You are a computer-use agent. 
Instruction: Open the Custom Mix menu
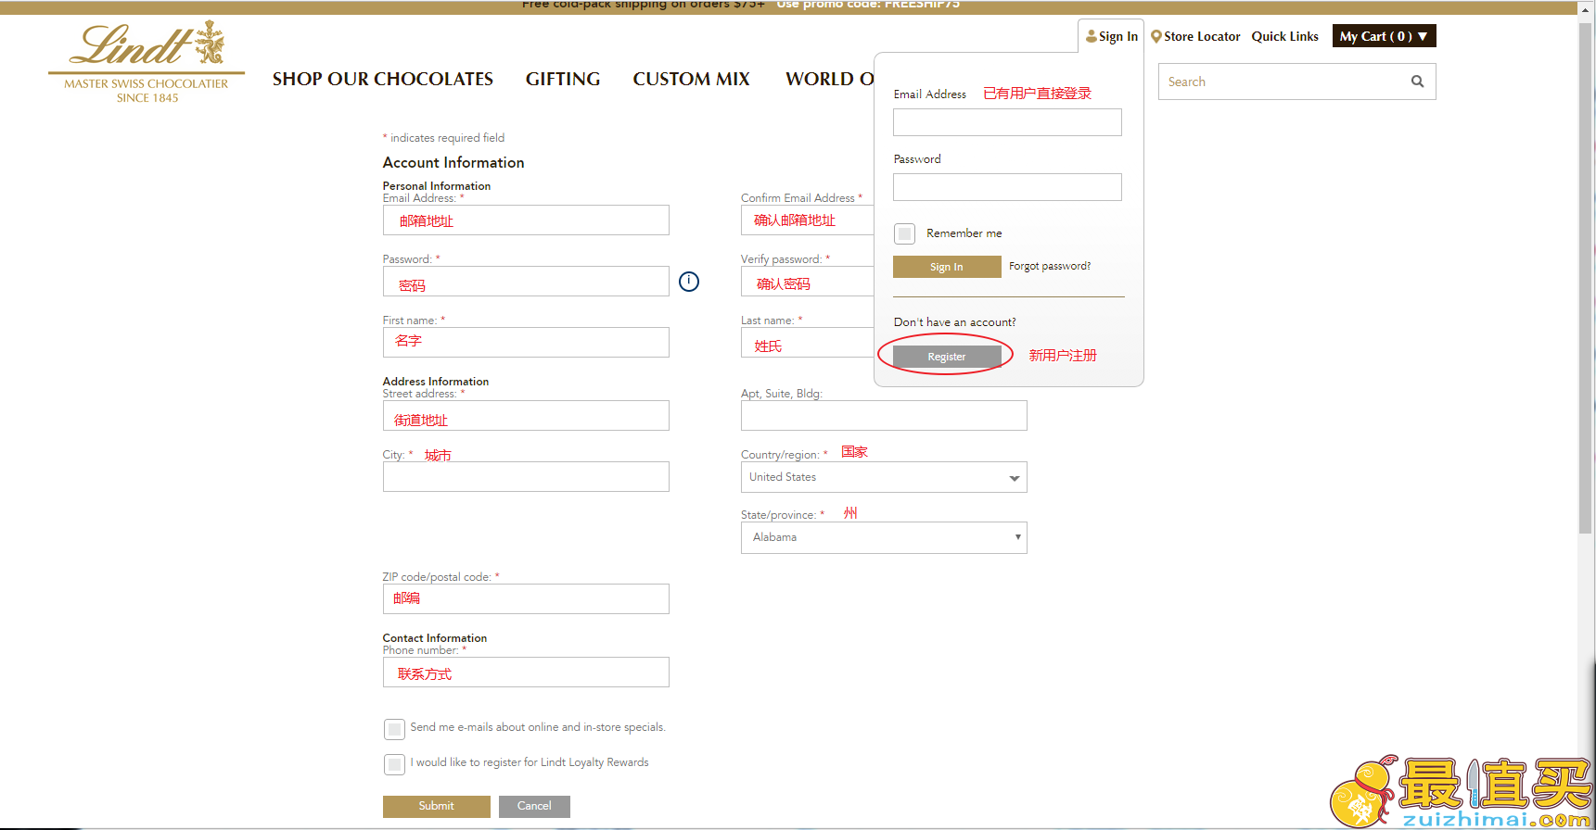tap(692, 79)
